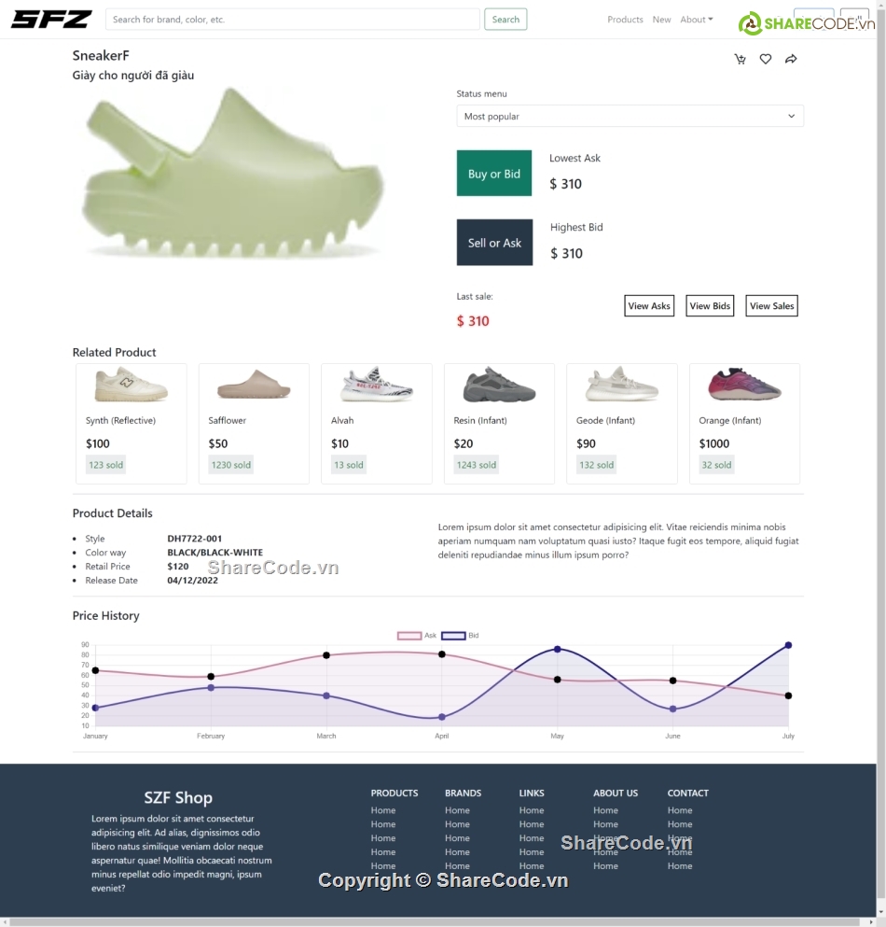Screen dimensions: 886x927
Task: Click the View Asks button
Action: (x=649, y=306)
